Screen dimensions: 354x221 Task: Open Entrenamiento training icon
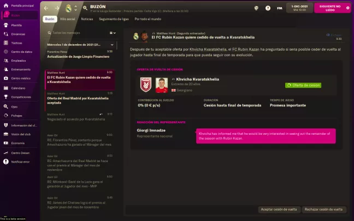coord(6,69)
